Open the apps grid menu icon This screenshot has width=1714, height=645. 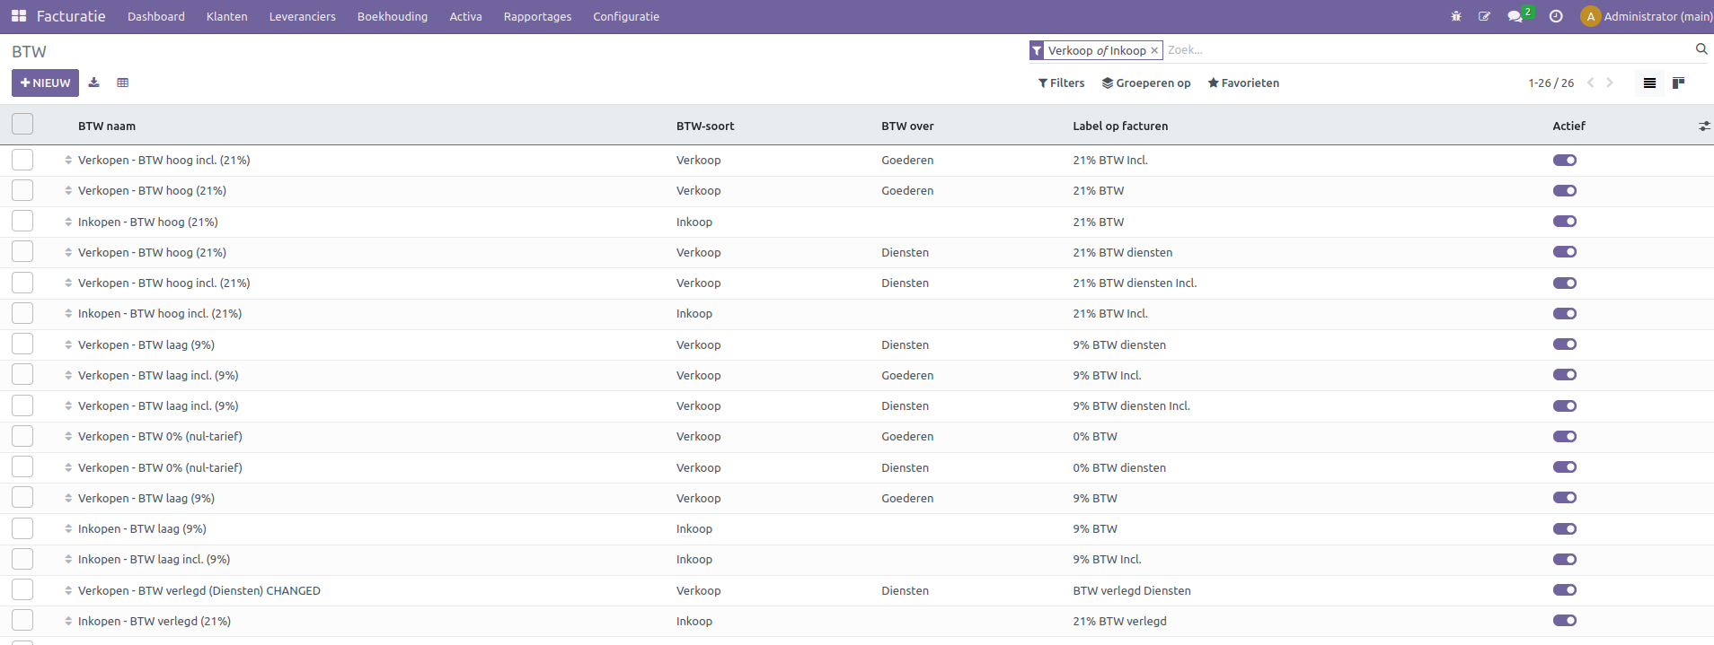point(18,16)
